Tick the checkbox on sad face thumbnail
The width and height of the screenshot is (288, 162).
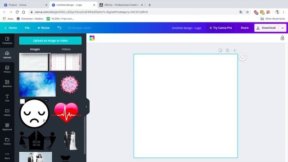pos(22,101)
